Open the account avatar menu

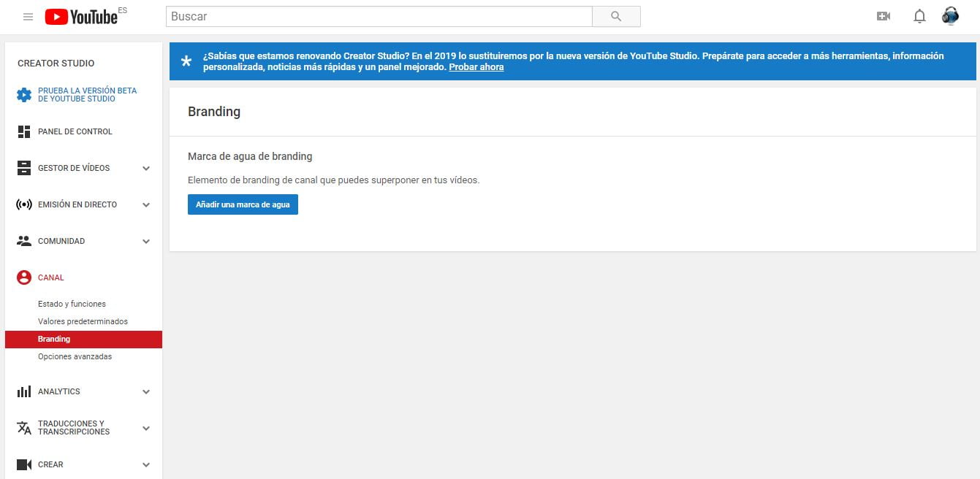pos(950,16)
